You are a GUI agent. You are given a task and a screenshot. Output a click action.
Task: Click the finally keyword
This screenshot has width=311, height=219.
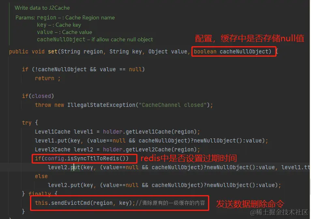[x=40, y=193]
